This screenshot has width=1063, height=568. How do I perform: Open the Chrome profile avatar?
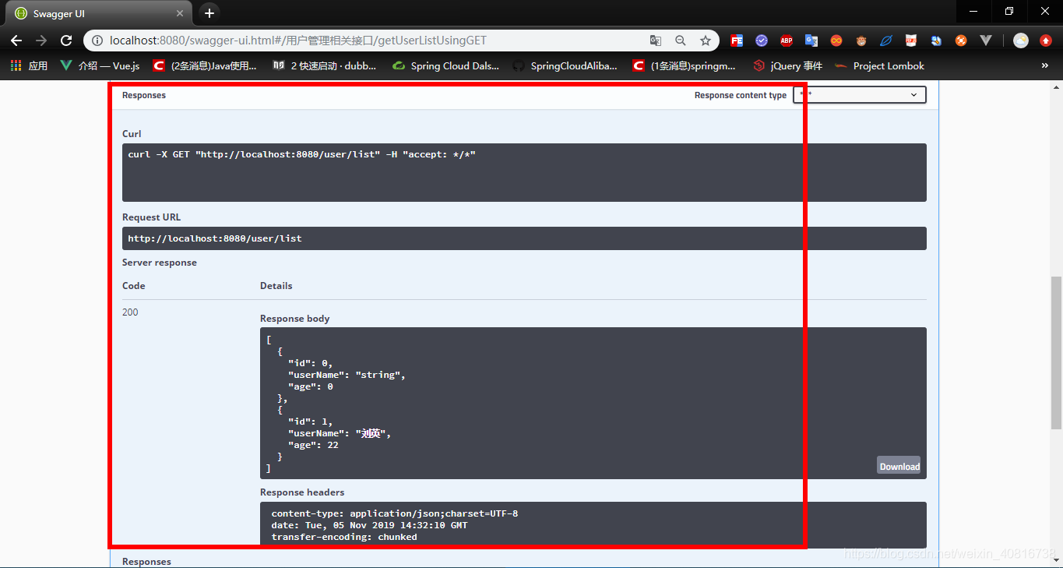click(1021, 41)
